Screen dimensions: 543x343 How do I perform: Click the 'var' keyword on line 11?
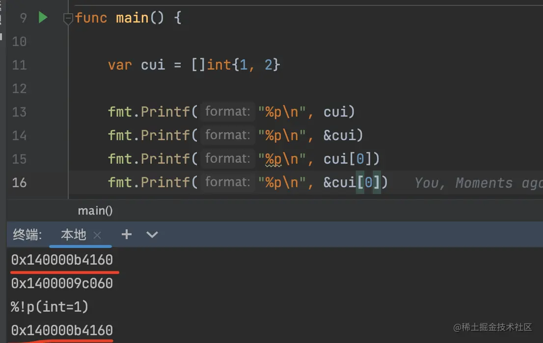pos(120,65)
